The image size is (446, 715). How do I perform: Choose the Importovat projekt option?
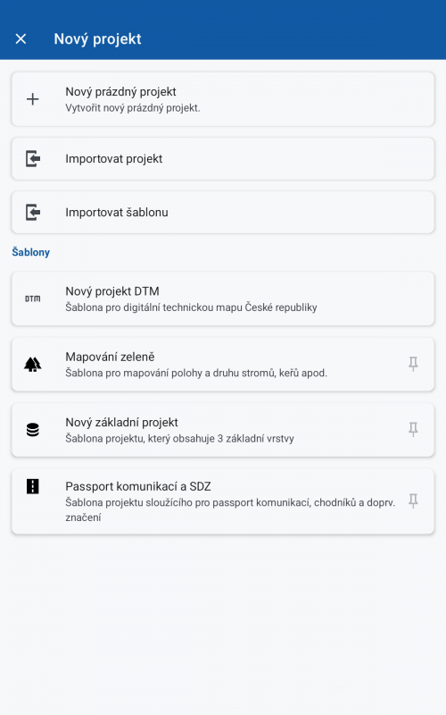[x=223, y=159]
